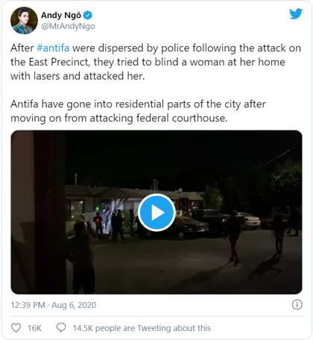Click the @MrAndyNgo handle
Viewport: 313px width, 340px height.
[x=68, y=26]
